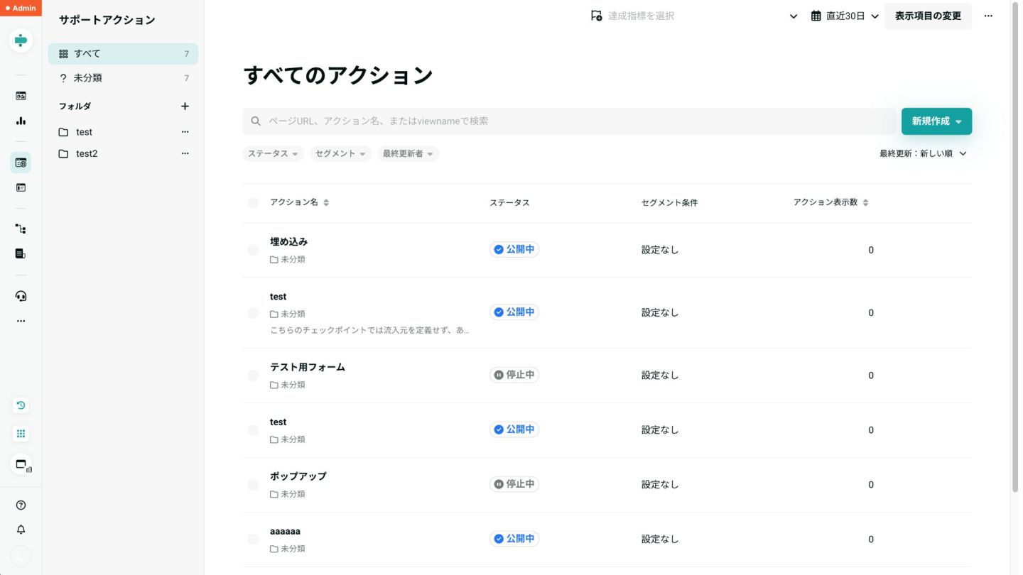Select the highlighted support action sidebar icon
1023x575 pixels.
pos(21,163)
